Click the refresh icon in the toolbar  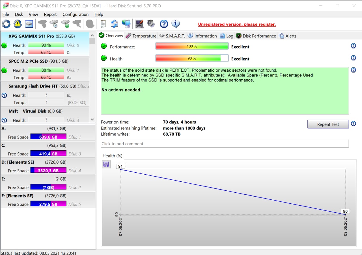click(x=6, y=24)
